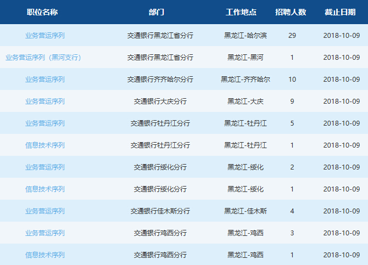368x265 pixels.
Task: Click deadline 2018-10-09 in 佳木斯 row
Action: click(x=342, y=211)
